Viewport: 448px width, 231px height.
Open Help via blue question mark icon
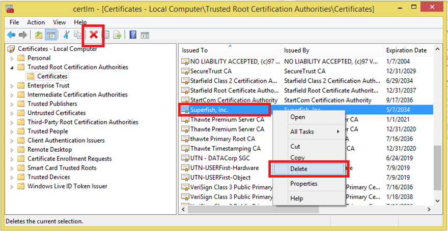[133, 35]
